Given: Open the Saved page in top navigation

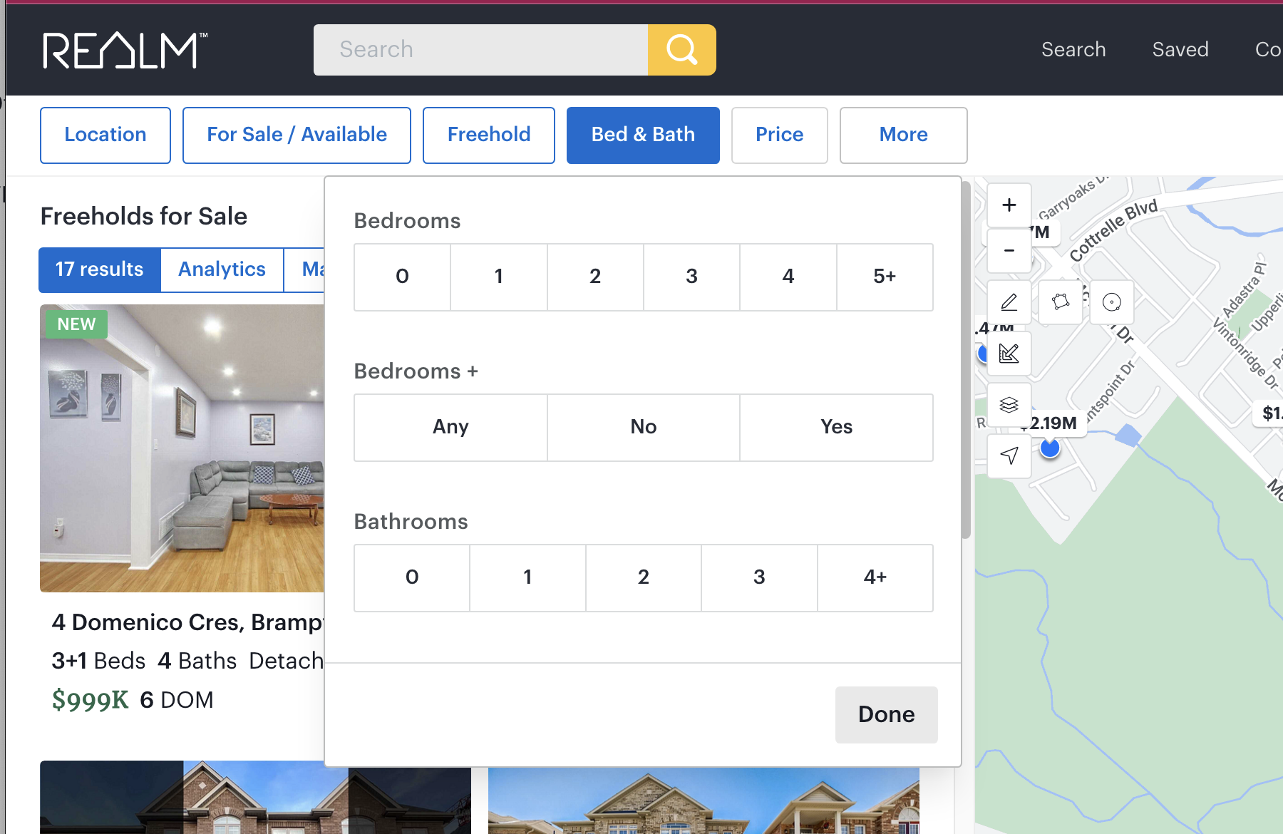Looking at the screenshot, I should pos(1180,49).
